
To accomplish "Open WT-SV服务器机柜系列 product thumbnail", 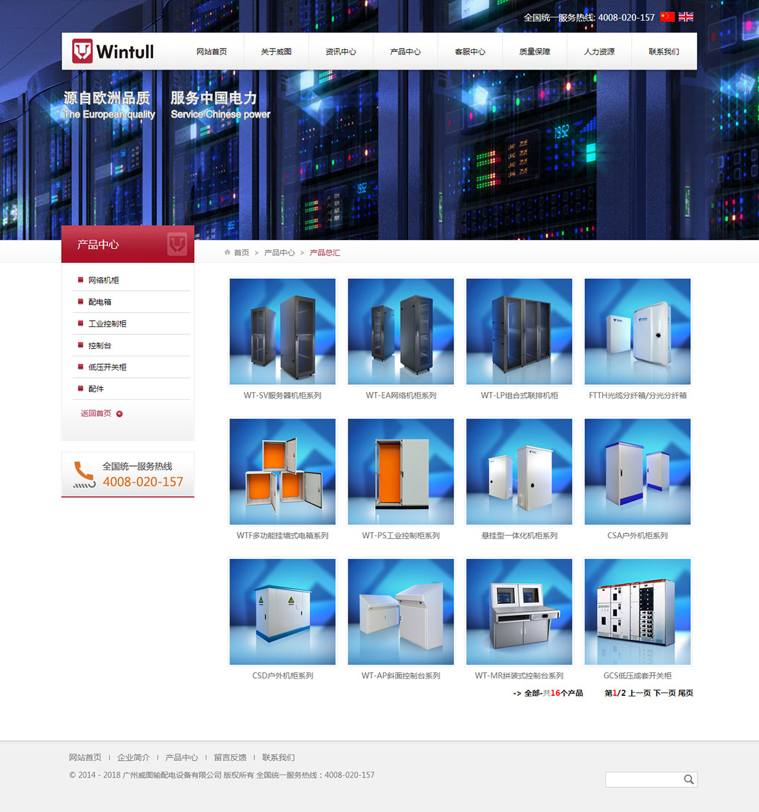I will 283,332.
